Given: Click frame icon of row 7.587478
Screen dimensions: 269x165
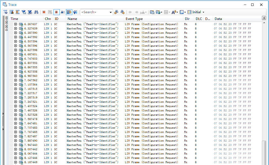Looking at the screenshot, I should pos(21,119).
